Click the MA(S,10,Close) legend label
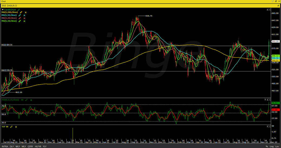Viewport: 281px width, 148px height. pyautogui.click(x=9, y=21)
